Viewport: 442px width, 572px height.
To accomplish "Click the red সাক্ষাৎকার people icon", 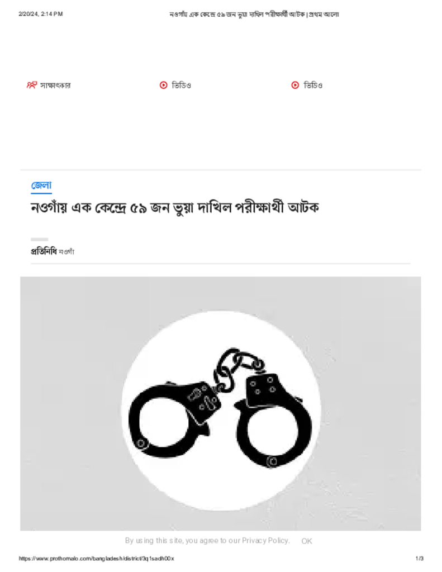I will coord(32,85).
